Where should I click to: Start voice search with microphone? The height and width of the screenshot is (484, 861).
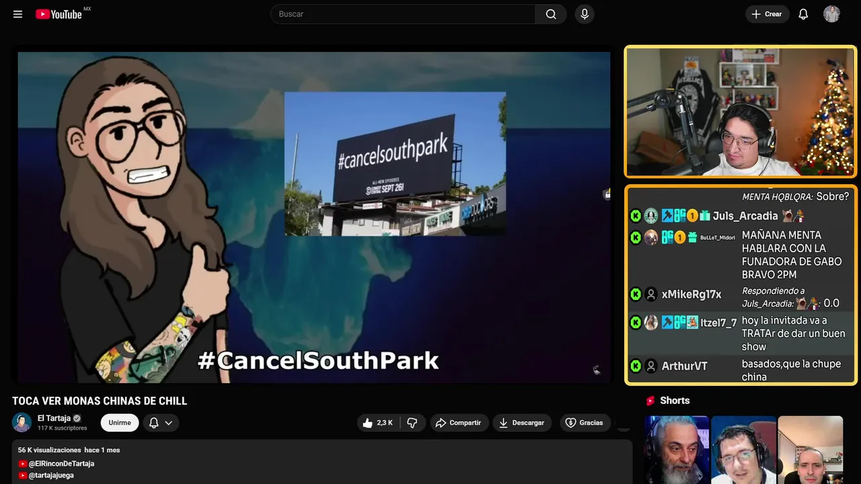pos(585,14)
